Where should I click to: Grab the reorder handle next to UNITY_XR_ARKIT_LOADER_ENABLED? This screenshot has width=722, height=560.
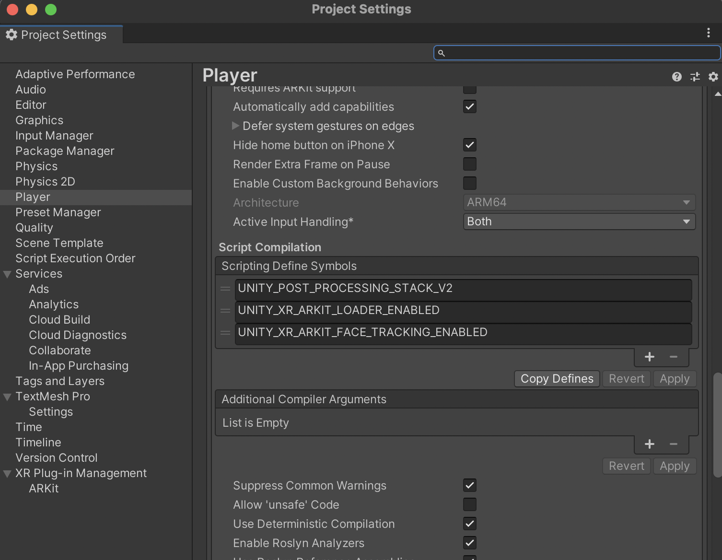pos(225,311)
